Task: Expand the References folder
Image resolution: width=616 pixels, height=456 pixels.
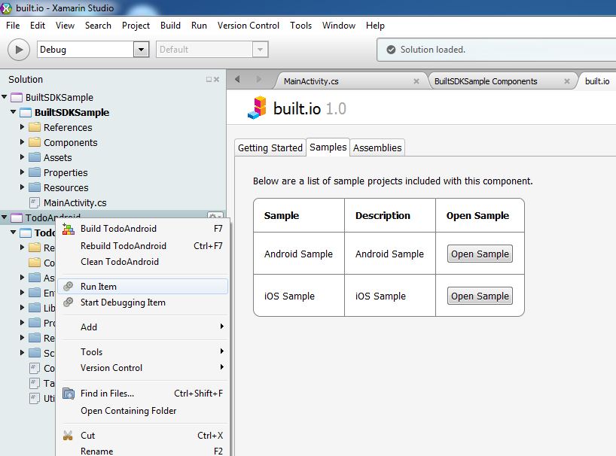Action: [x=23, y=127]
